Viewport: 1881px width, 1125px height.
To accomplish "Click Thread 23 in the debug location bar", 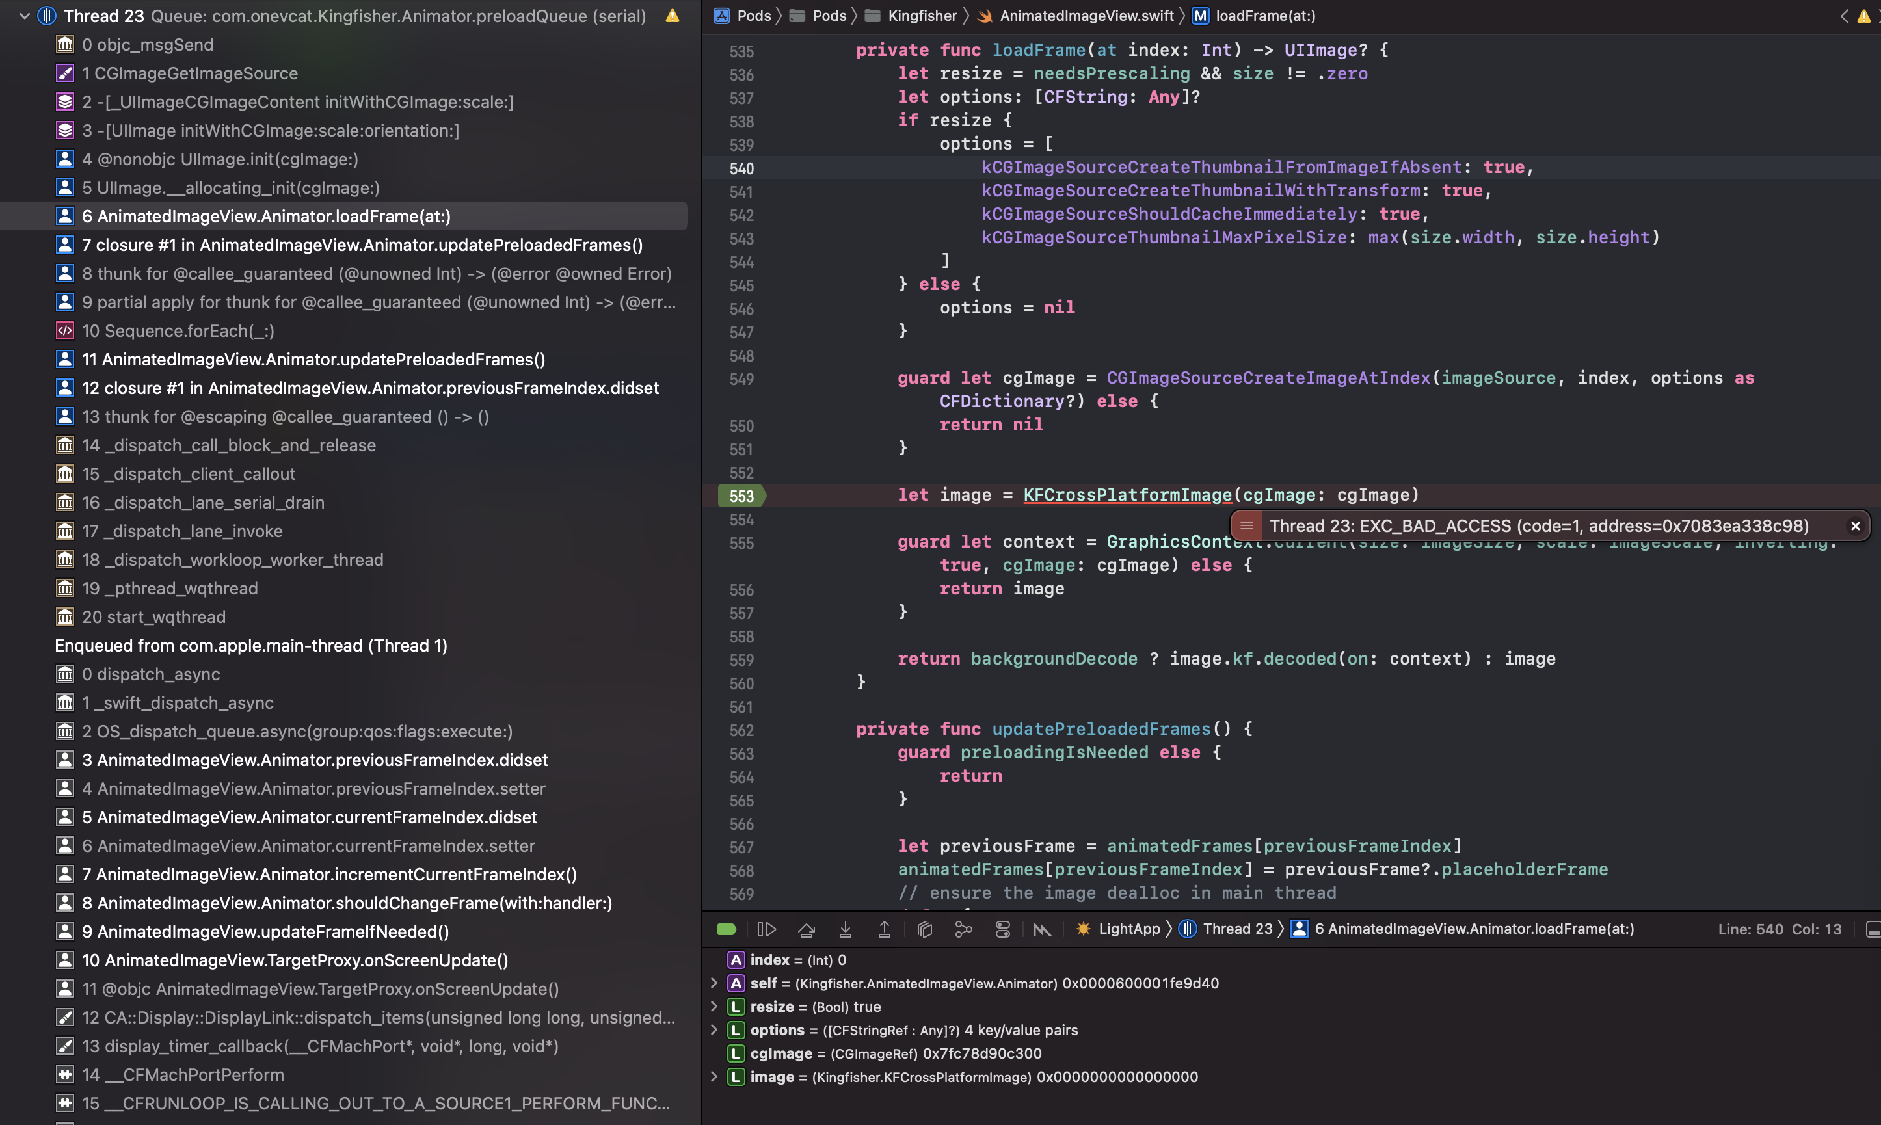I will pyautogui.click(x=1238, y=929).
